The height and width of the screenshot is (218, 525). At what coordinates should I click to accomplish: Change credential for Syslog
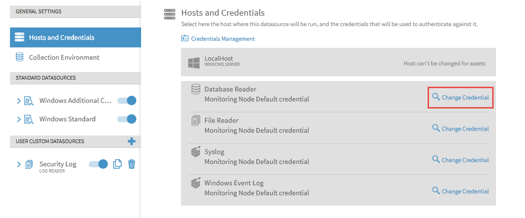(x=460, y=160)
